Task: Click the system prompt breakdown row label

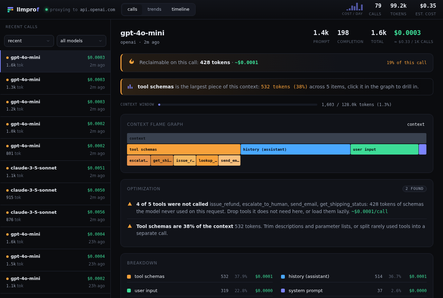Action: pyautogui.click(x=306, y=291)
